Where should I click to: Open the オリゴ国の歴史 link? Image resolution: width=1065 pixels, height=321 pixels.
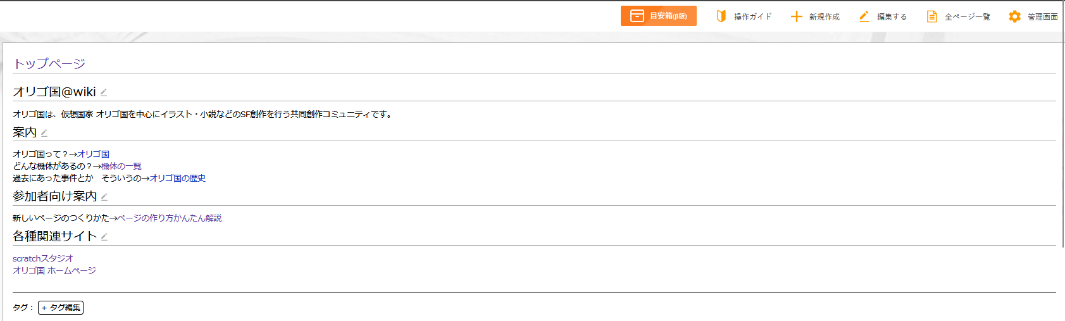point(178,178)
